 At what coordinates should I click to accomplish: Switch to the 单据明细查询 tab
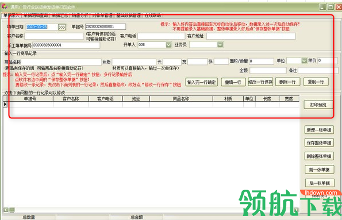pos(36,16)
